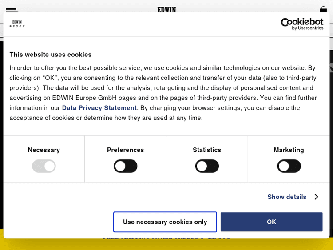The width and height of the screenshot is (333, 250).
Task: Select the Preferences category label
Action: point(126,150)
